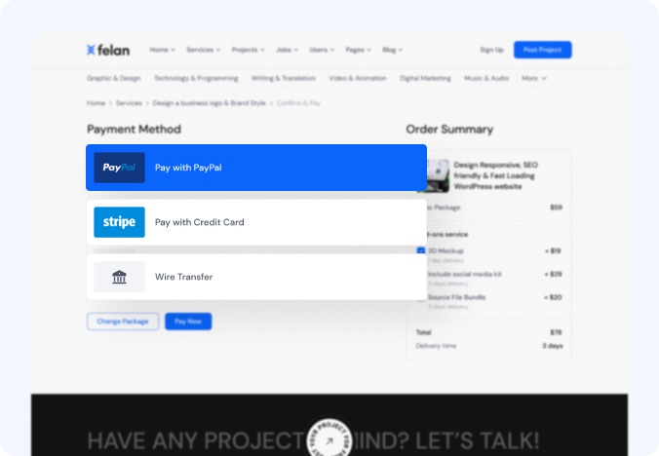Click the order summary service thumbnail
The width and height of the screenshot is (659, 456).
point(437,175)
